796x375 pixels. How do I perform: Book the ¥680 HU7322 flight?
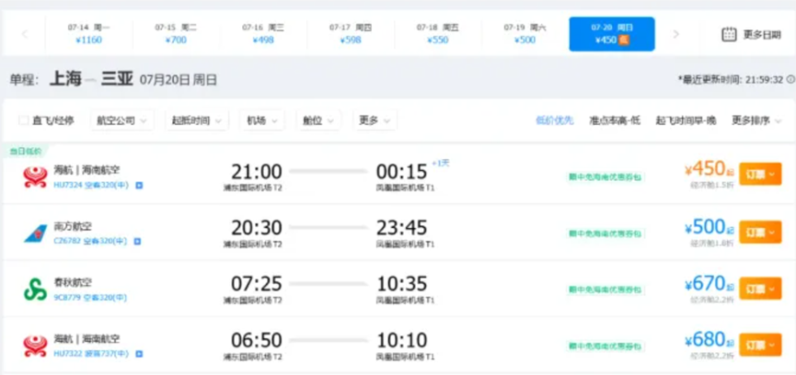(760, 345)
